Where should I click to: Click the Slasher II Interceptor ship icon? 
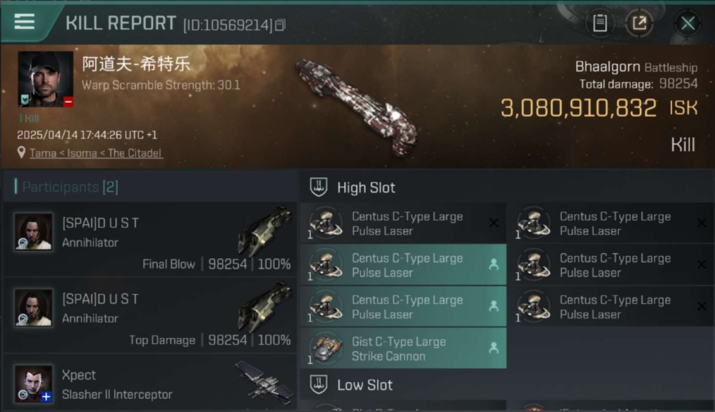click(264, 380)
